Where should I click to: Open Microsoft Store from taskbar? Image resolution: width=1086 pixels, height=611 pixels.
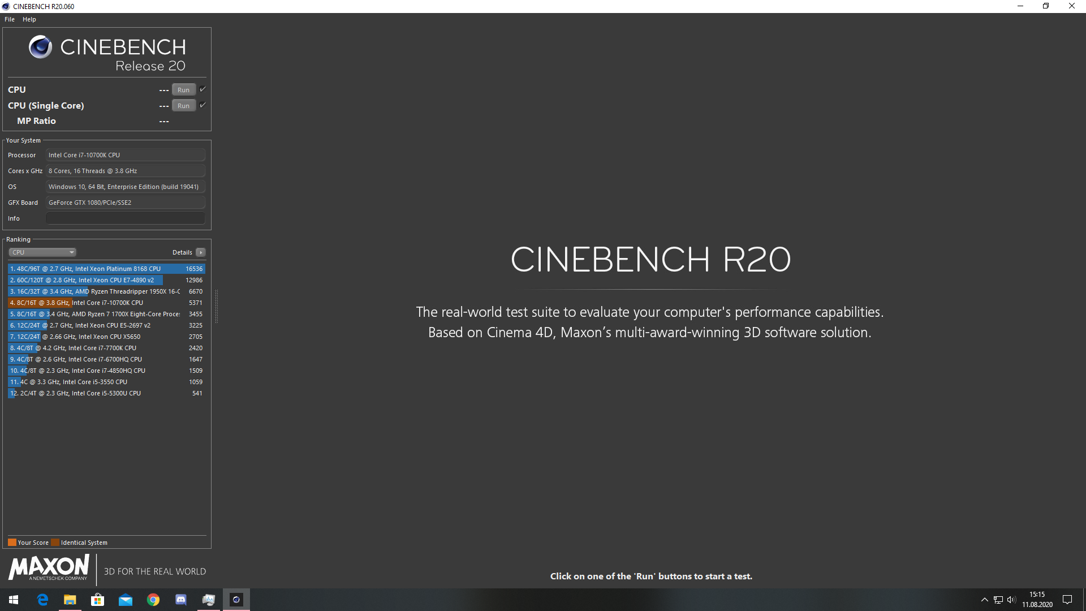[98, 600]
